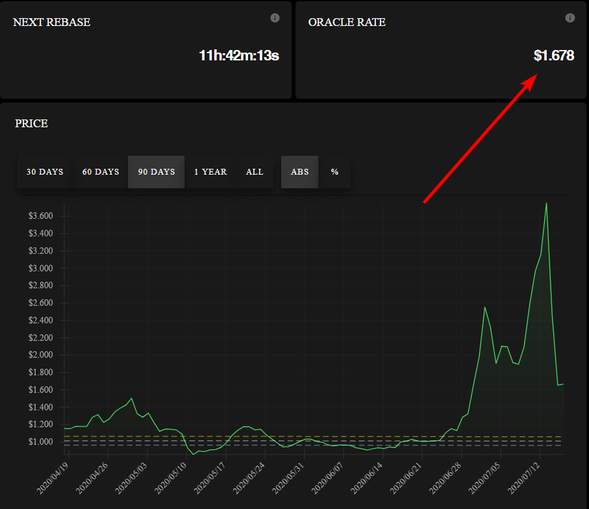Click the PRICE panel heading
Screen dimensions: 589x509
(32, 123)
